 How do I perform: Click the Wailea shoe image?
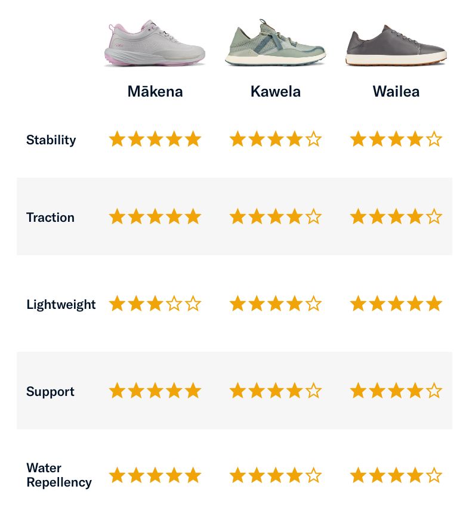396,45
